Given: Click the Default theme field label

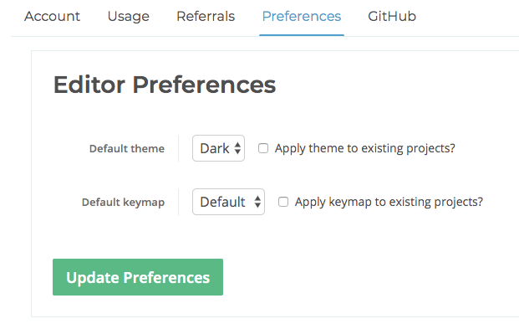Looking at the screenshot, I should [127, 148].
